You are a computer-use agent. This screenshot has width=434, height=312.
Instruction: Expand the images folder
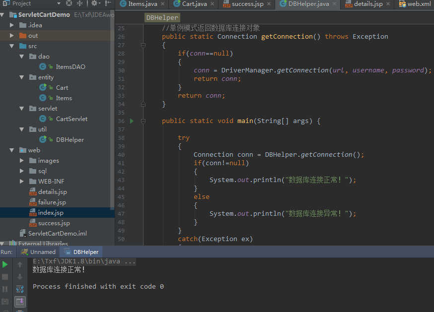21,161
